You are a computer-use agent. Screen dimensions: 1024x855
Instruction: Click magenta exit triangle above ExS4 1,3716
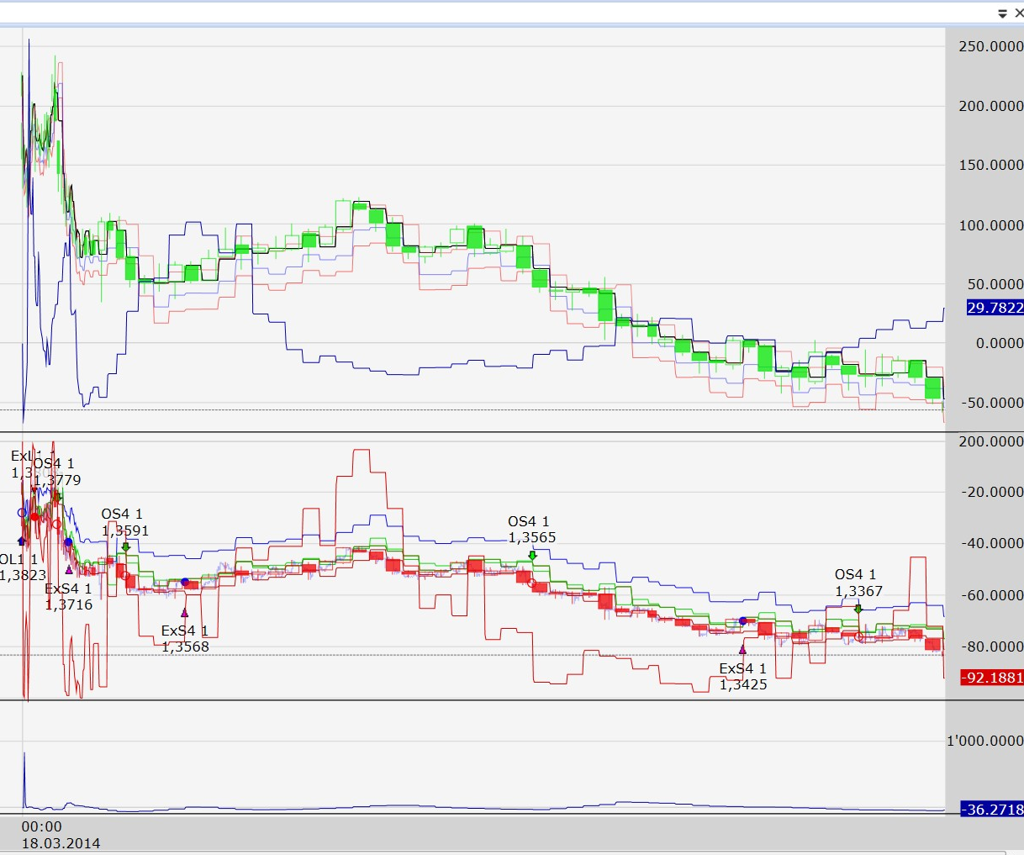pos(69,569)
